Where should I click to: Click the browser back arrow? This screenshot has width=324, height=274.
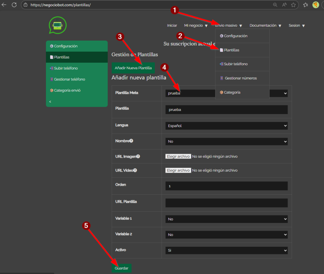tap(4, 5)
